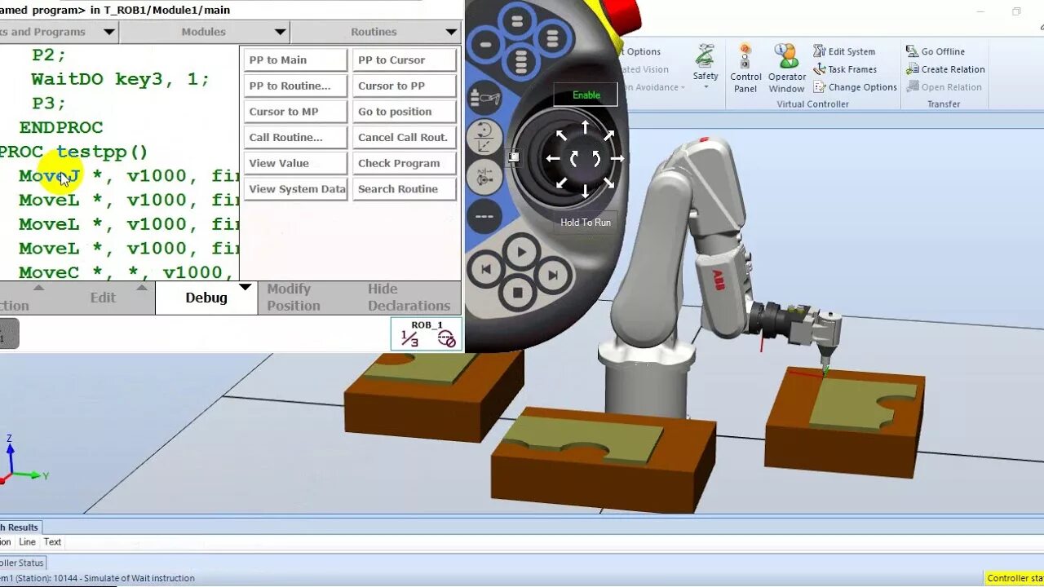Toggle the axis group motion mode key
The width and height of the screenshot is (1044, 587).
(484, 176)
